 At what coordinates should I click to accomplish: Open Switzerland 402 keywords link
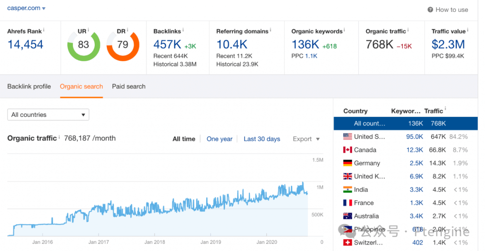coord(418,242)
